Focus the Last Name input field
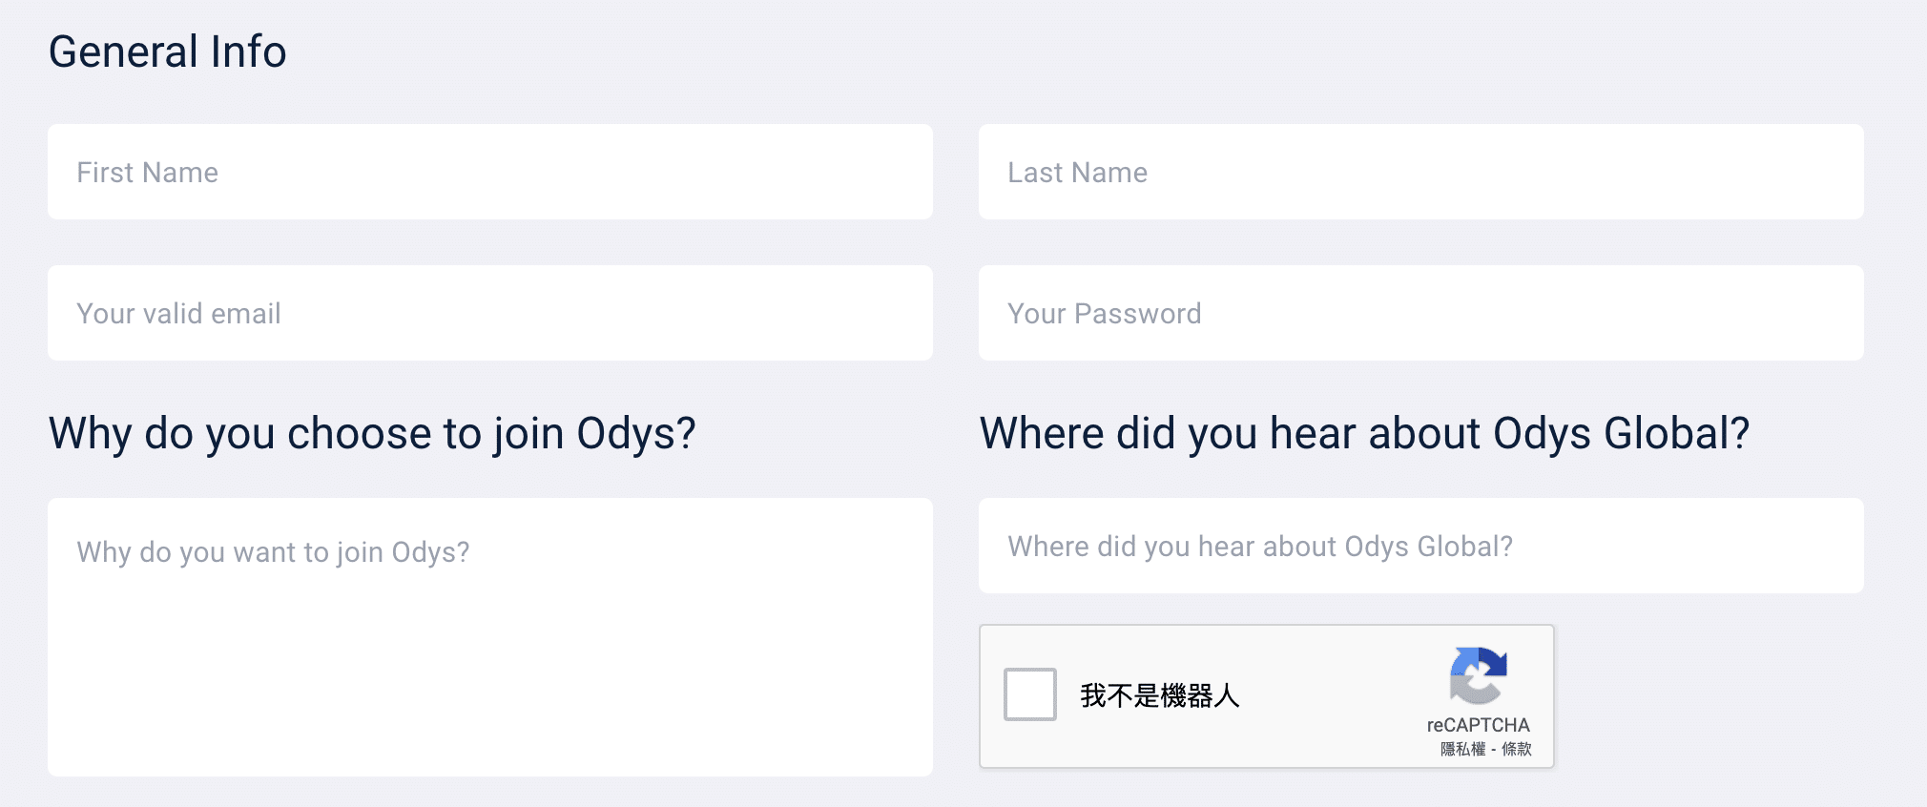Viewport: 1927px width, 807px height. 1421,172
